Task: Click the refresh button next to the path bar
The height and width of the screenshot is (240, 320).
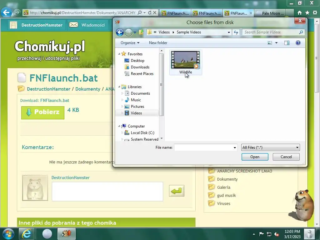Action: click(236, 32)
